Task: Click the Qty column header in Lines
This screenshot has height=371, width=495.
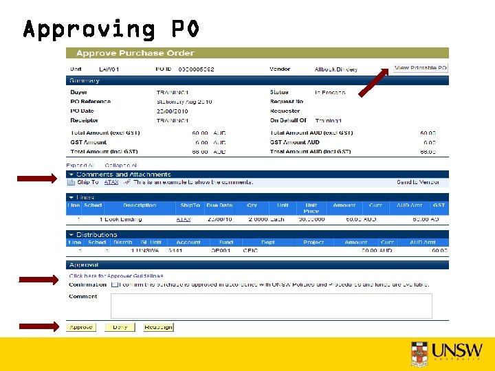Action: coord(252,208)
